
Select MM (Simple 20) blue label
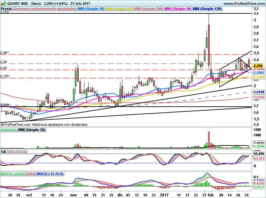[x=91, y=9]
